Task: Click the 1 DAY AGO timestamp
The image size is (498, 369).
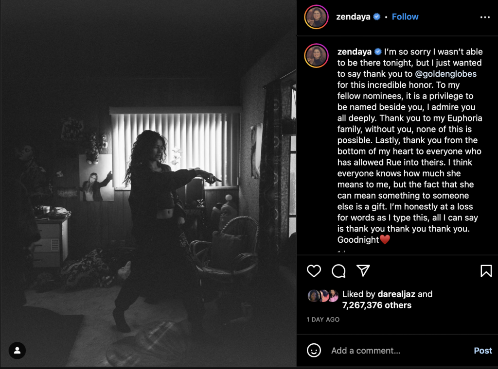Action: click(x=323, y=319)
